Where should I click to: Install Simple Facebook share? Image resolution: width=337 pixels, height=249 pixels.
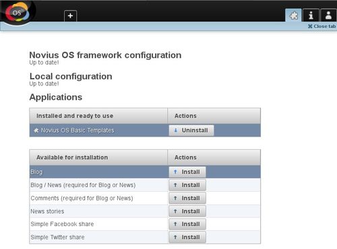point(187,224)
